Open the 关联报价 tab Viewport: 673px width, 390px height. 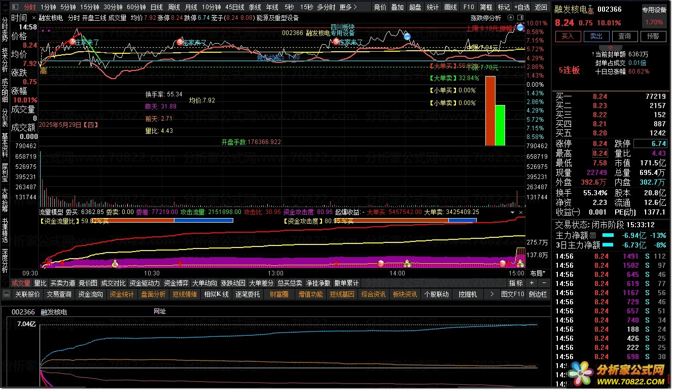(27, 294)
